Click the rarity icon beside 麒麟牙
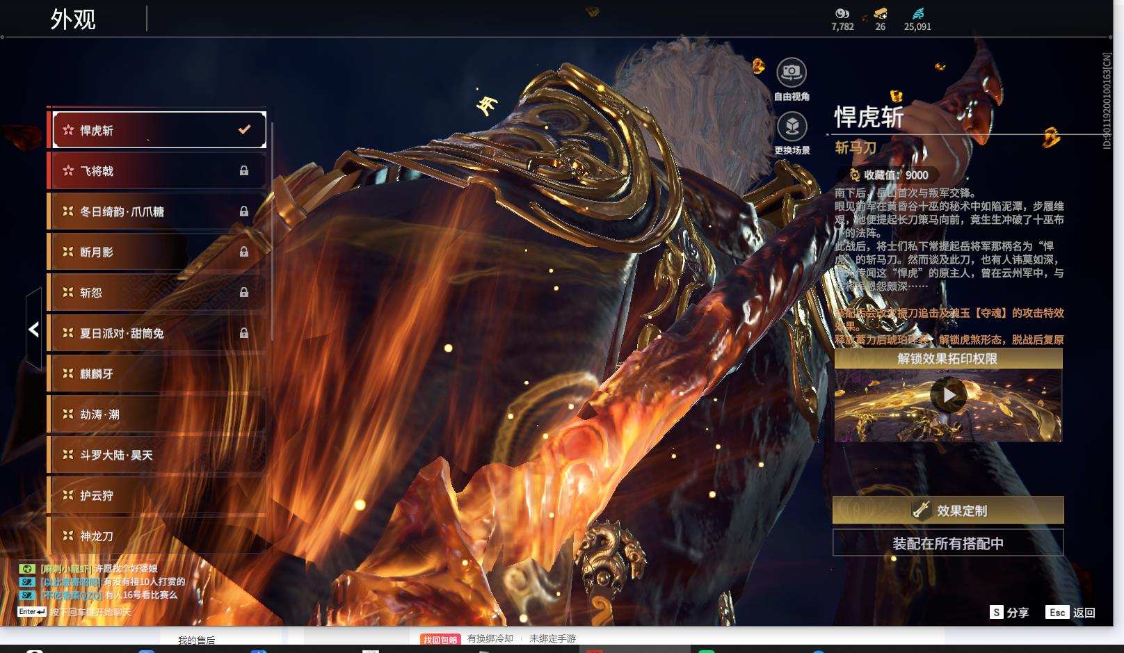Image resolution: width=1124 pixels, height=653 pixels. pyautogui.click(x=68, y=373)
